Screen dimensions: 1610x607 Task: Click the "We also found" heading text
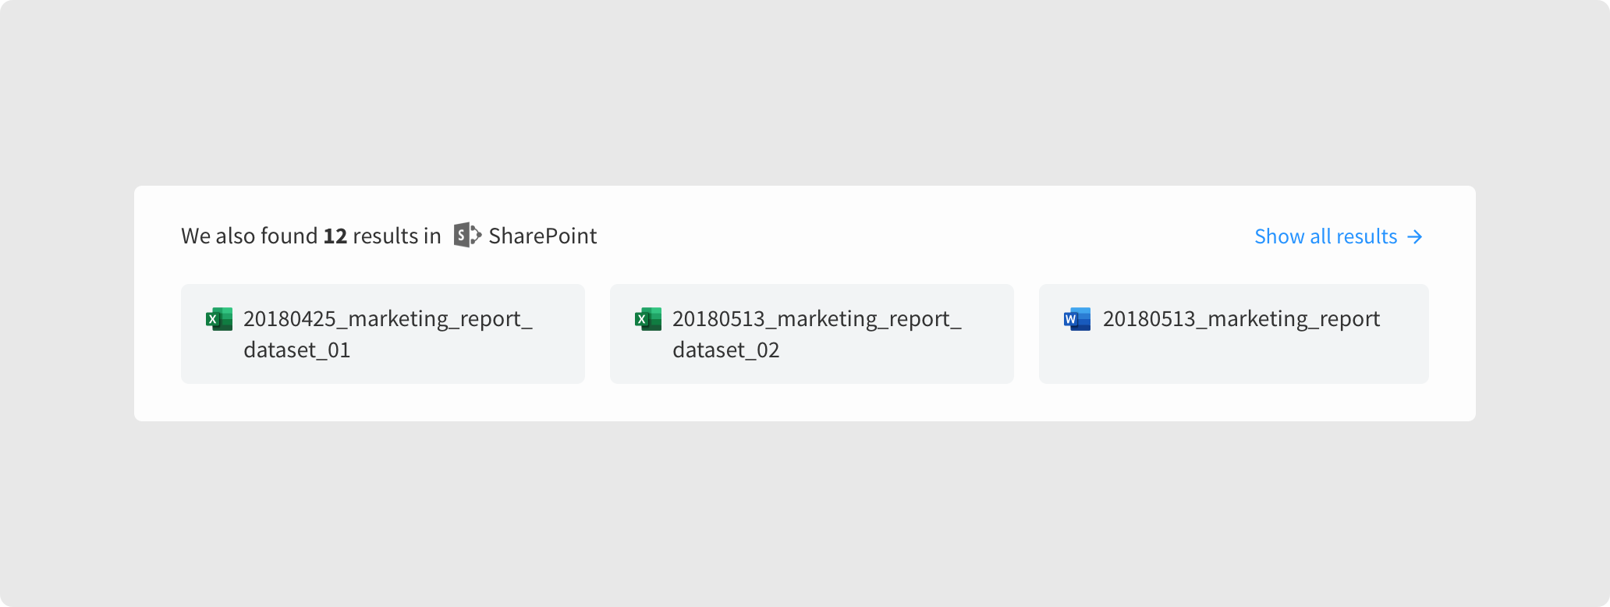click(249, 236)
